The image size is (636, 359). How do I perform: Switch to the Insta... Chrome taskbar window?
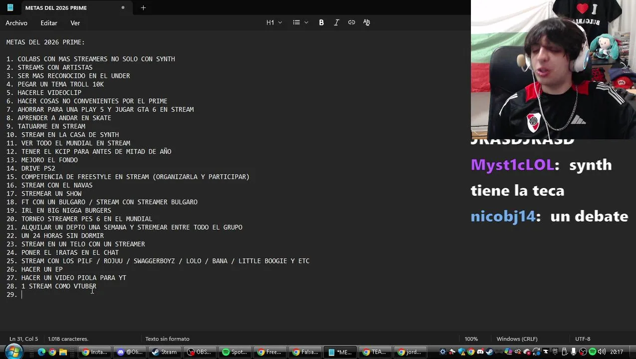click(x=94, y=352)
